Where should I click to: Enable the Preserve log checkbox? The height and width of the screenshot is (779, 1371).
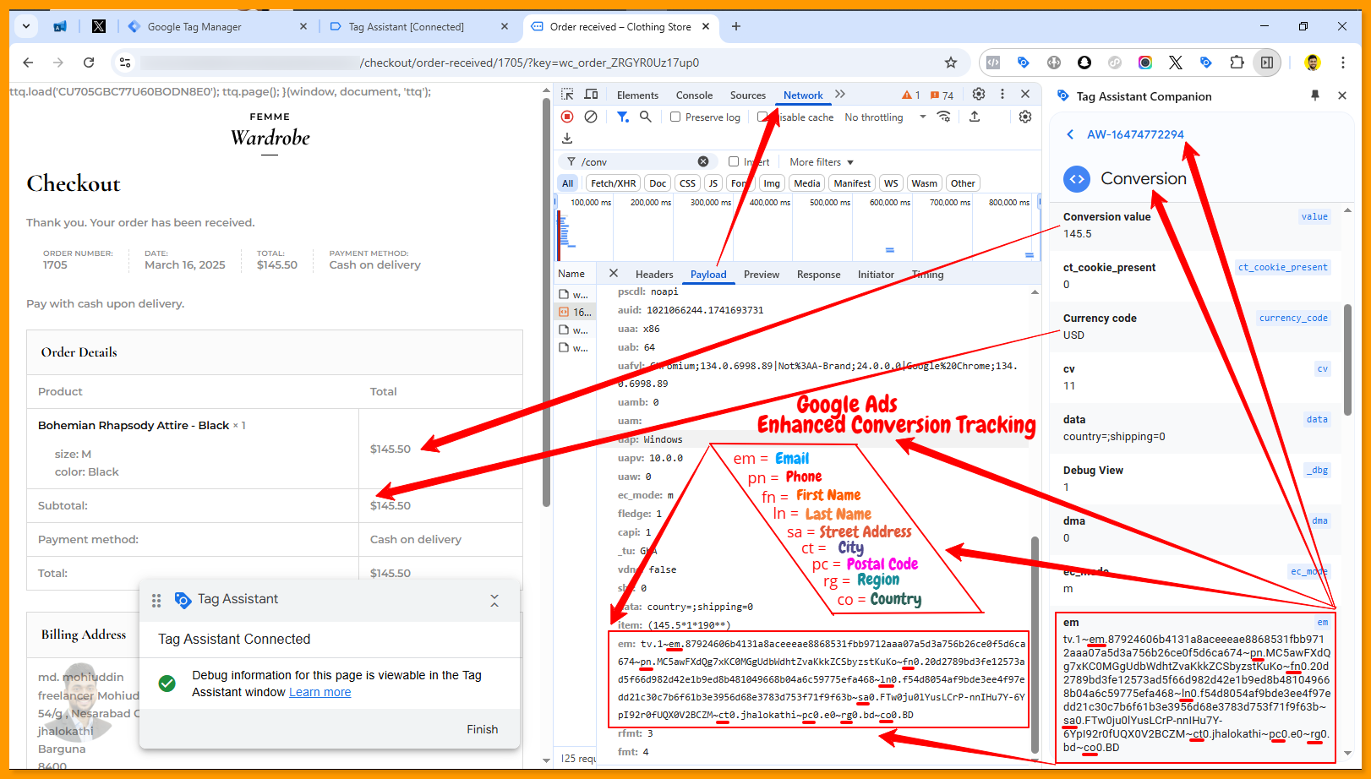(675, 117)
